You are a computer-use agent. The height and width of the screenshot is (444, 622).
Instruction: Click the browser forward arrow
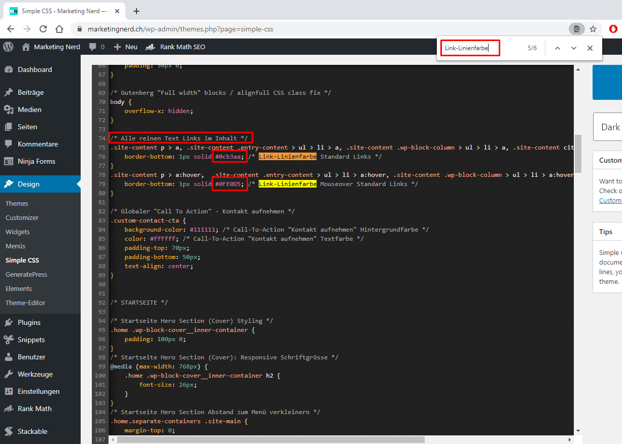point(27,29)
